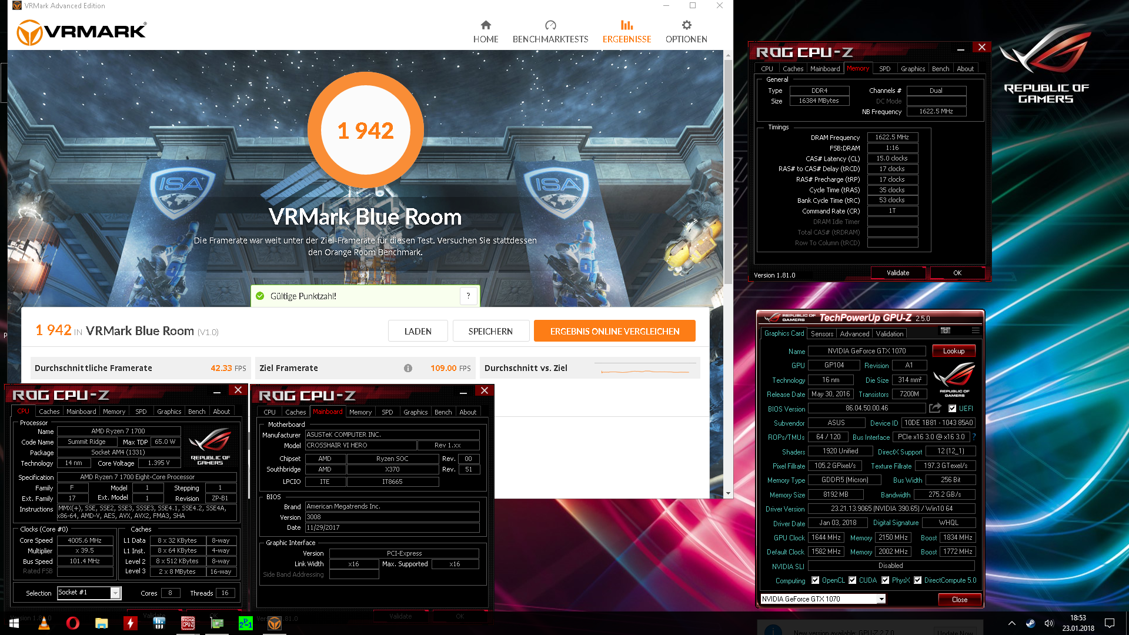Open File Explorer from the taskbar
This screenshot has height=635, width=1129.
coord(102,623)
